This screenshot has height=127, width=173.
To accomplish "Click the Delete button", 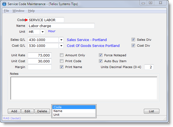I will (42, 111).
